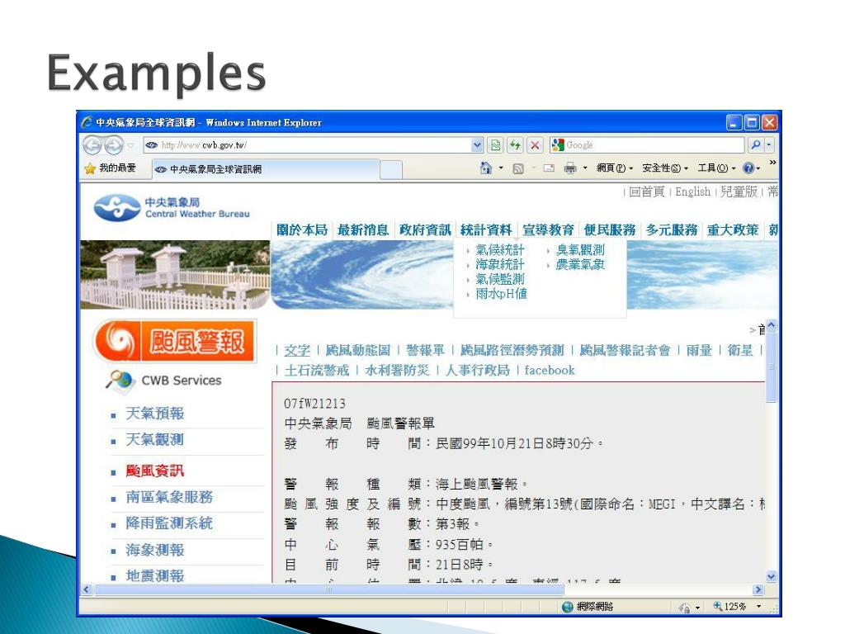Open the search provider dropdown arrow

pos(769,145)
